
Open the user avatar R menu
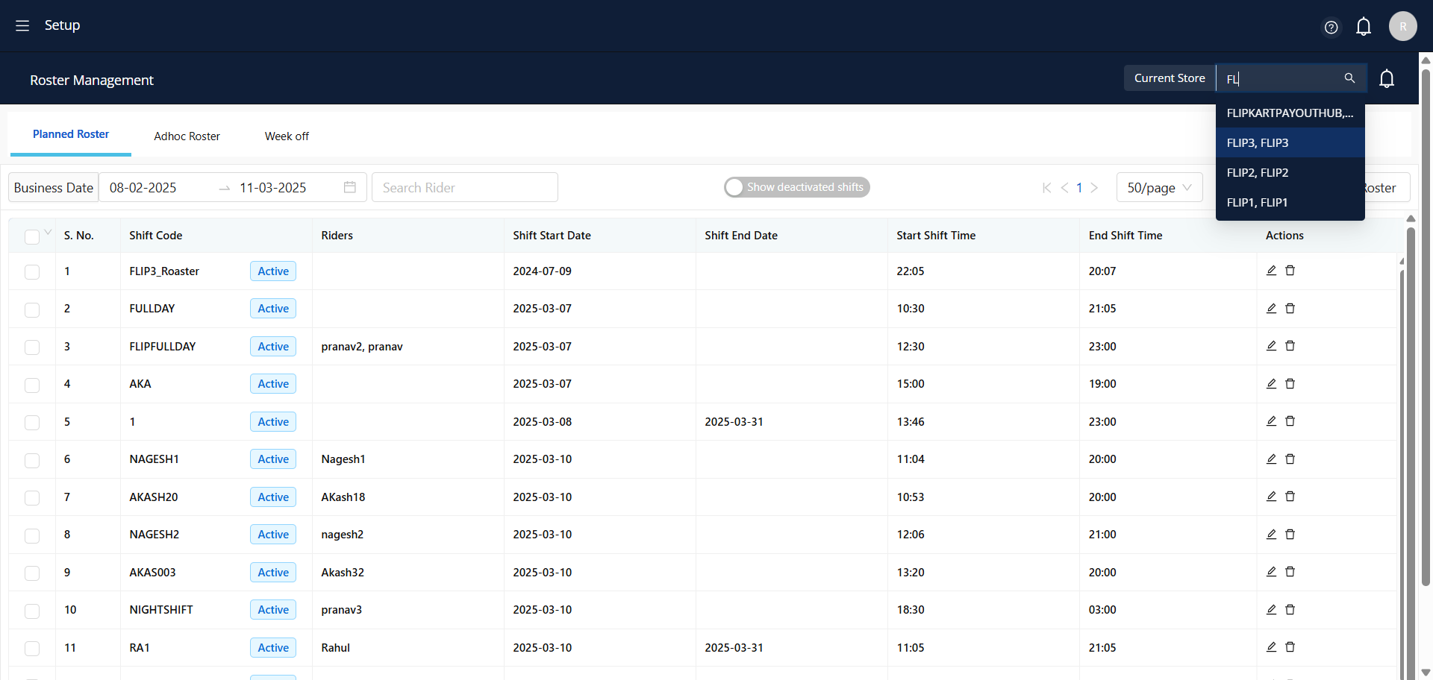(x=1402, y=26)
